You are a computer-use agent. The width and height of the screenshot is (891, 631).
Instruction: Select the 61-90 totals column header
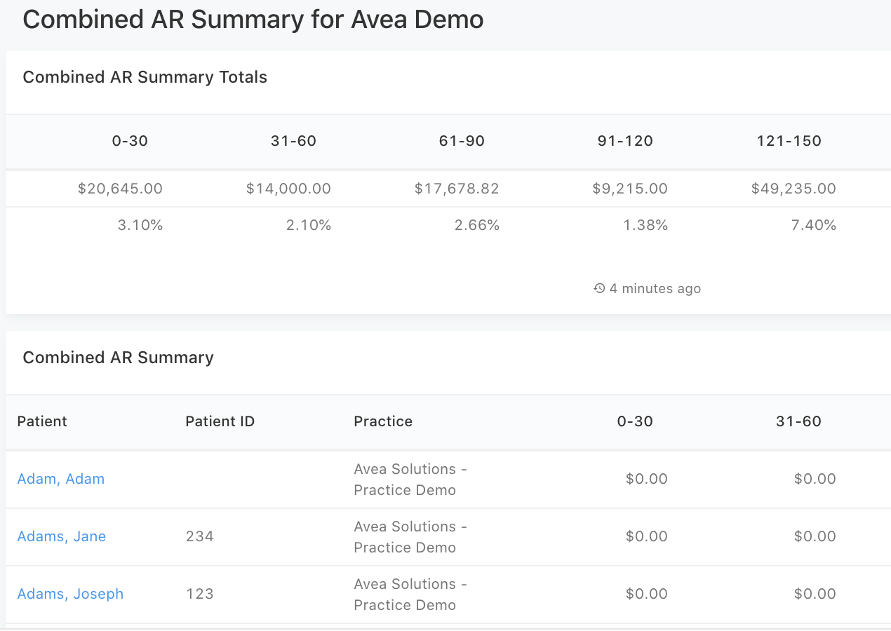coord(462,141)
